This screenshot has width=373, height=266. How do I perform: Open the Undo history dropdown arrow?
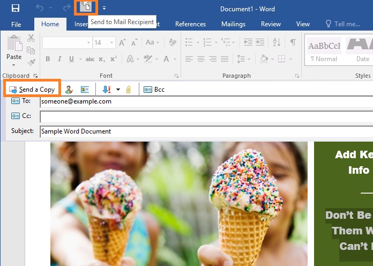point(51,8)
